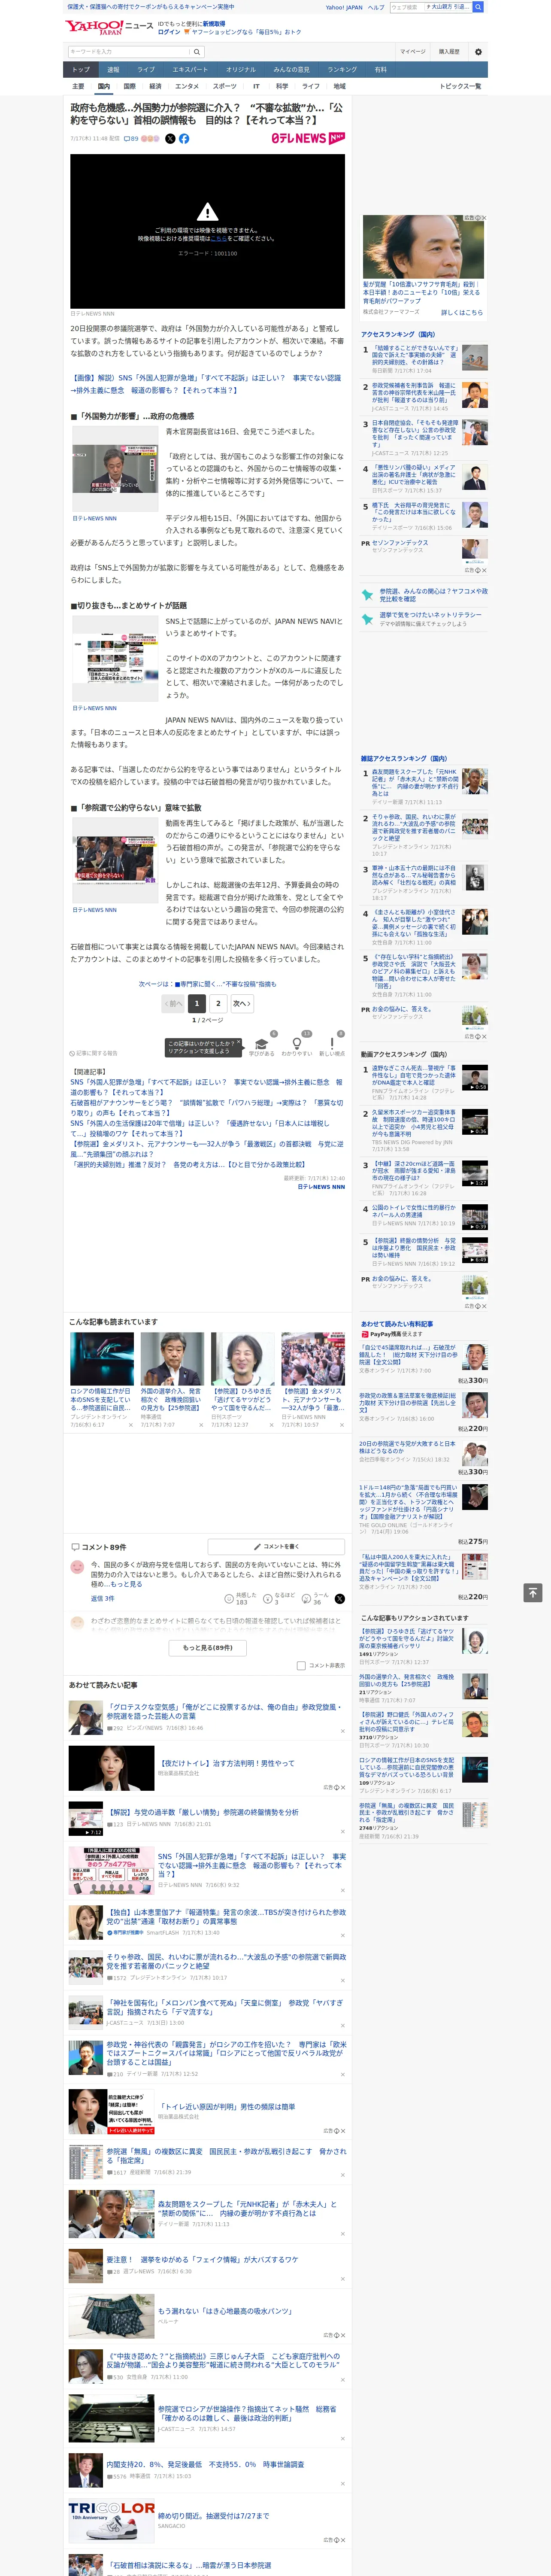Open the settings gear icon

pyautogui.click(x=478, y=52)
